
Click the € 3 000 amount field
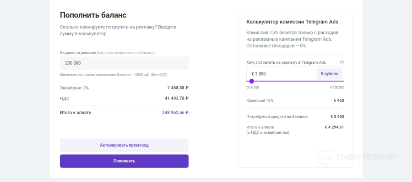(x=281, y=74)
